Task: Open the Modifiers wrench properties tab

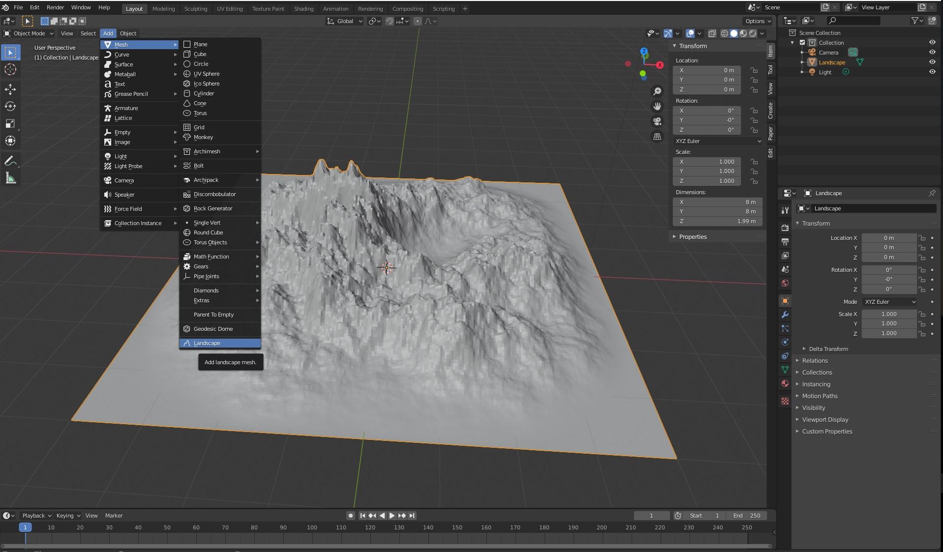Action: click(x=785, y=315)
